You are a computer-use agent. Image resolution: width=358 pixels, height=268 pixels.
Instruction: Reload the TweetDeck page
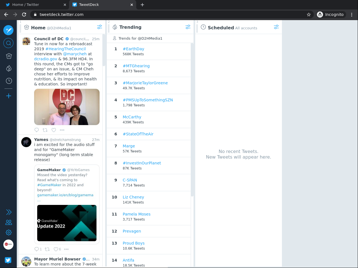tap(24, 15)
